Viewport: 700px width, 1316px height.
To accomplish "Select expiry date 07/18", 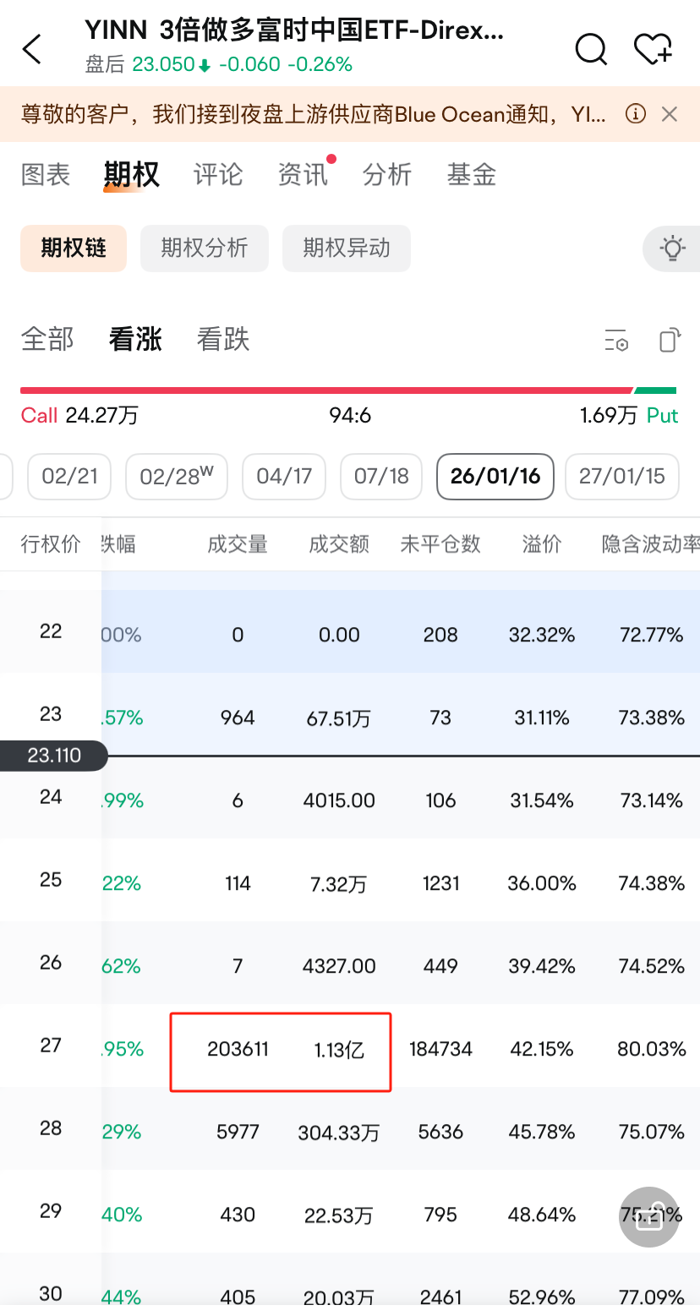I will (381, 477).
